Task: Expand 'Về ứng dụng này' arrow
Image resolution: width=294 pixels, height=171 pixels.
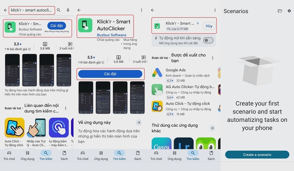Action: [139, 123]
